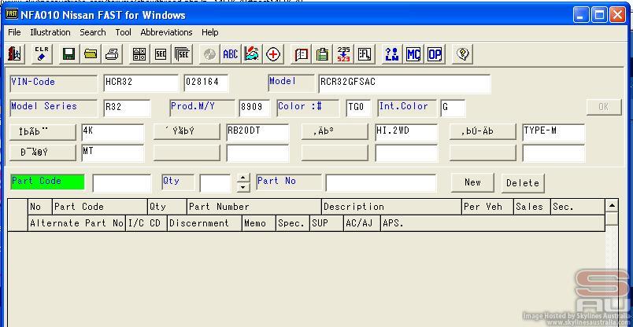Click the Int.Color field G

coord(453,108)
